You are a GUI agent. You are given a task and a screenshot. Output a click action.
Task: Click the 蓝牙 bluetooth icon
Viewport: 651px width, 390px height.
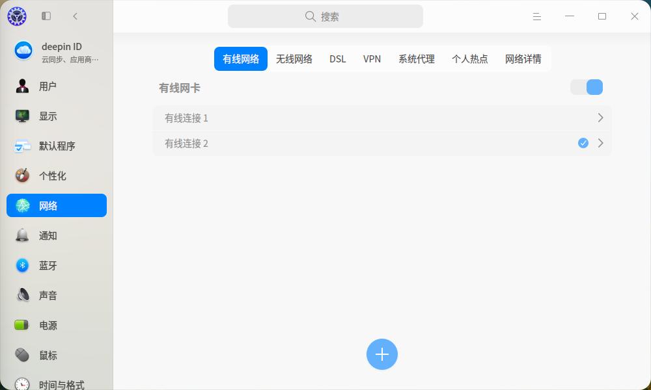pos(22,265)
